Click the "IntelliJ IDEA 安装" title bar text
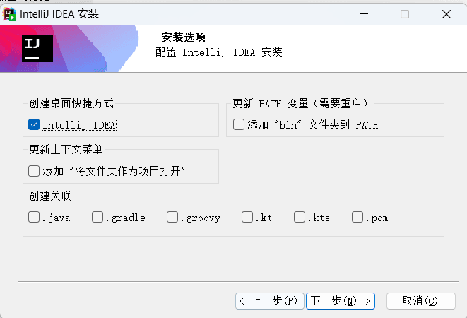 pyautogui.click(x=59, y=14)
